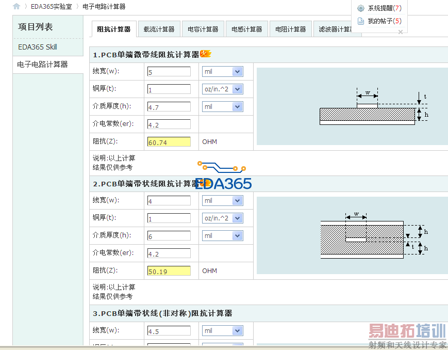The width and height of the screenshot is (448, 350).
Task: Open stripline copper thickness oz/in.^2 dropdown
Action: coord(223,218)
